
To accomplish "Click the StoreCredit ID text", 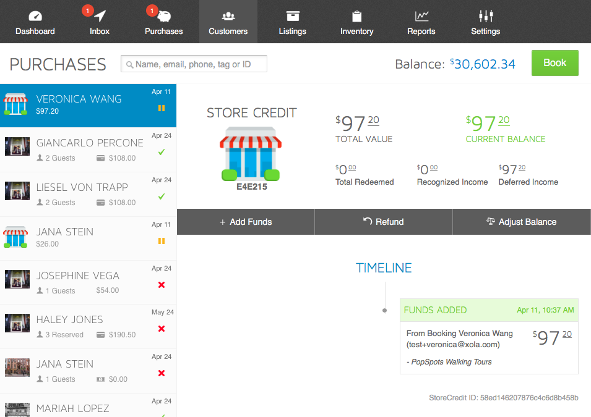I will point(504,398).
